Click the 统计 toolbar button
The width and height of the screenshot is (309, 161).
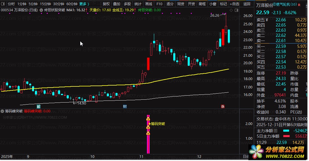pos(138,4)
